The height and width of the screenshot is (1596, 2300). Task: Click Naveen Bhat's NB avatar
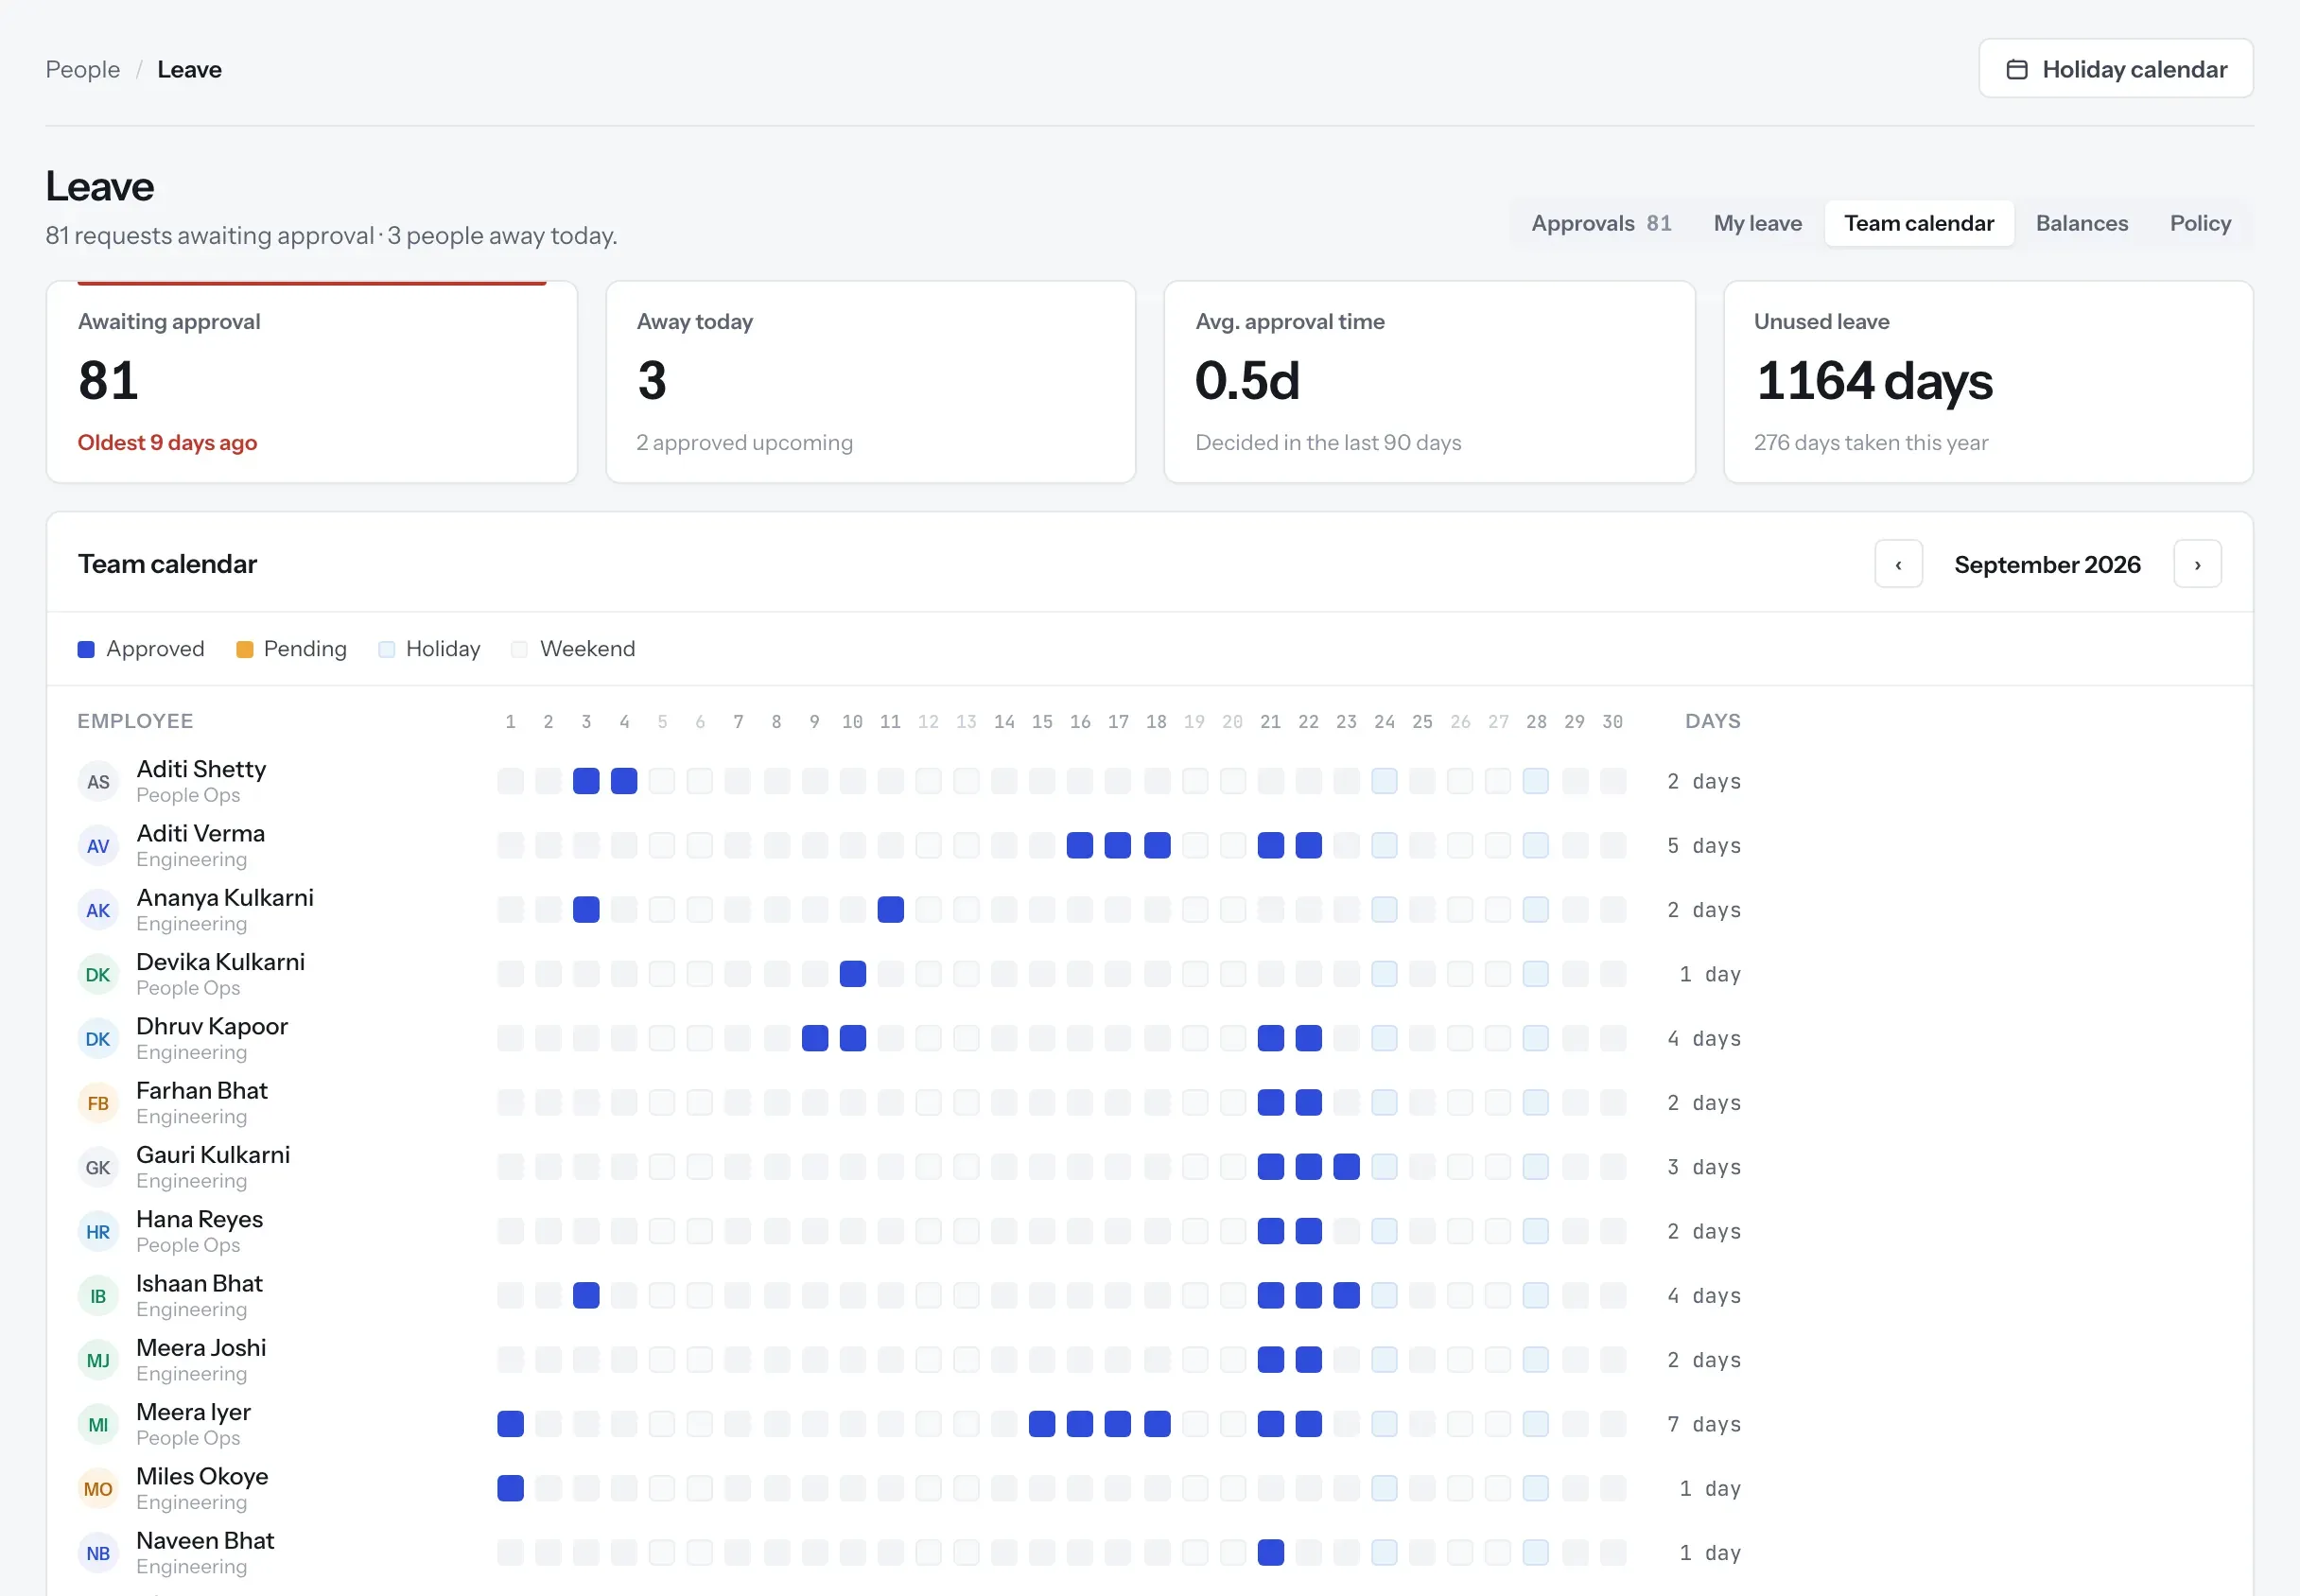(x=98, y=1553)
